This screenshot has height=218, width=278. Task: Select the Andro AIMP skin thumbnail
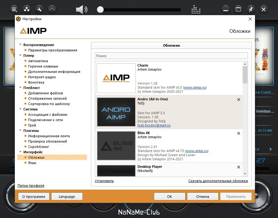[x=116, y=112]
